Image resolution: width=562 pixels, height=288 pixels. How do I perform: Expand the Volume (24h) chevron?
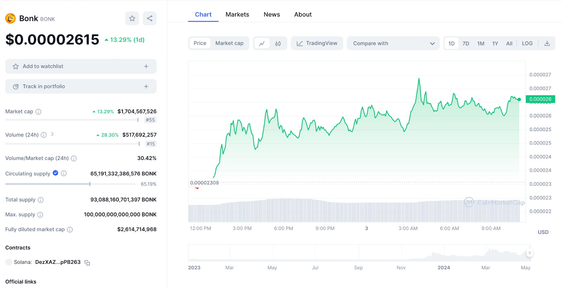coord(52,134)
